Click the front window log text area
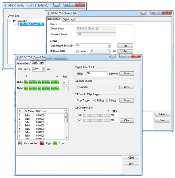The height and width of the screenshot is (178, 175). pyautogui.click(x=69, y=165)
